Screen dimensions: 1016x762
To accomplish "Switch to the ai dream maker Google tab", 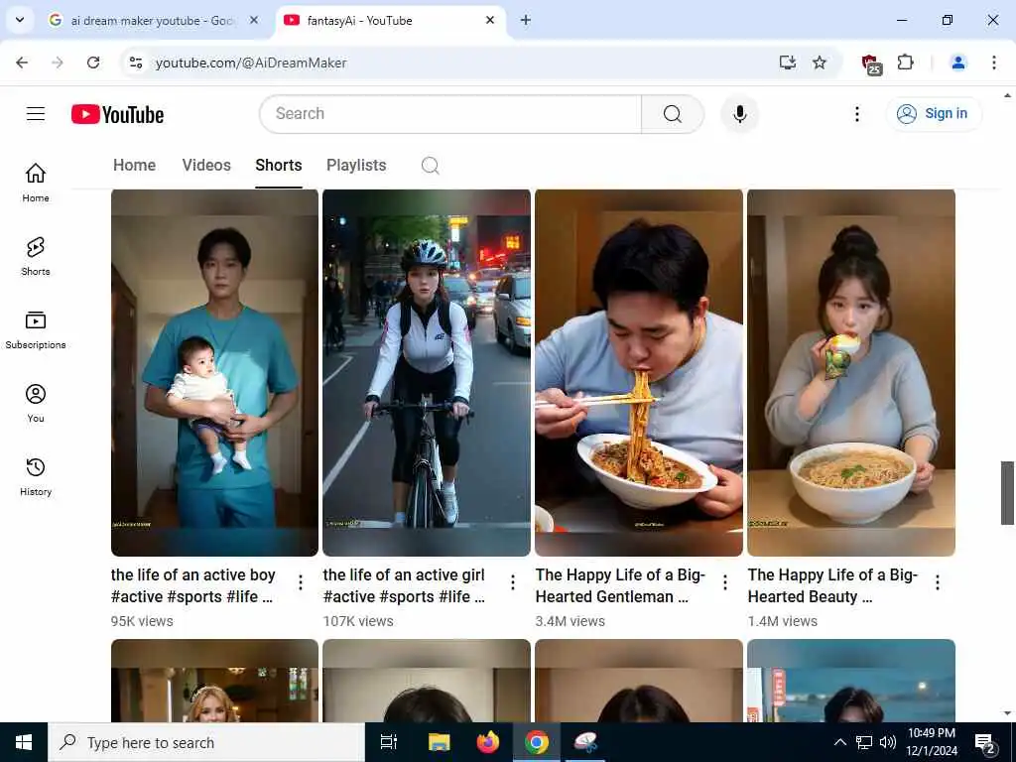I will [154, 21].
